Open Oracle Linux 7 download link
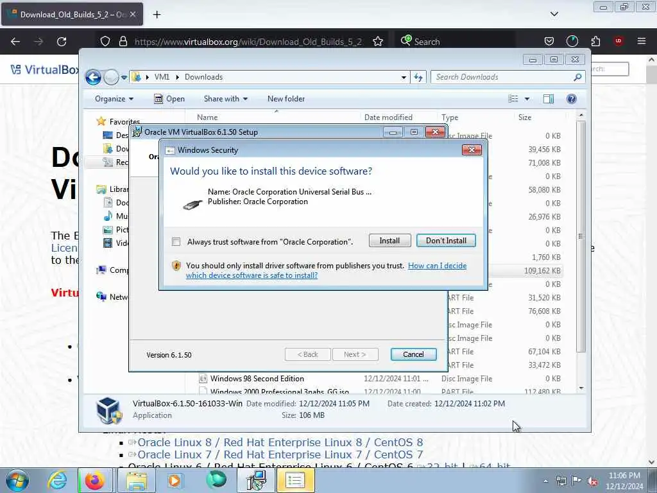 pos(280,454)
